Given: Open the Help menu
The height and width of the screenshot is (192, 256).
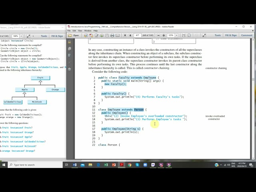Looking at the screenshot, I should tap(96, 31).
